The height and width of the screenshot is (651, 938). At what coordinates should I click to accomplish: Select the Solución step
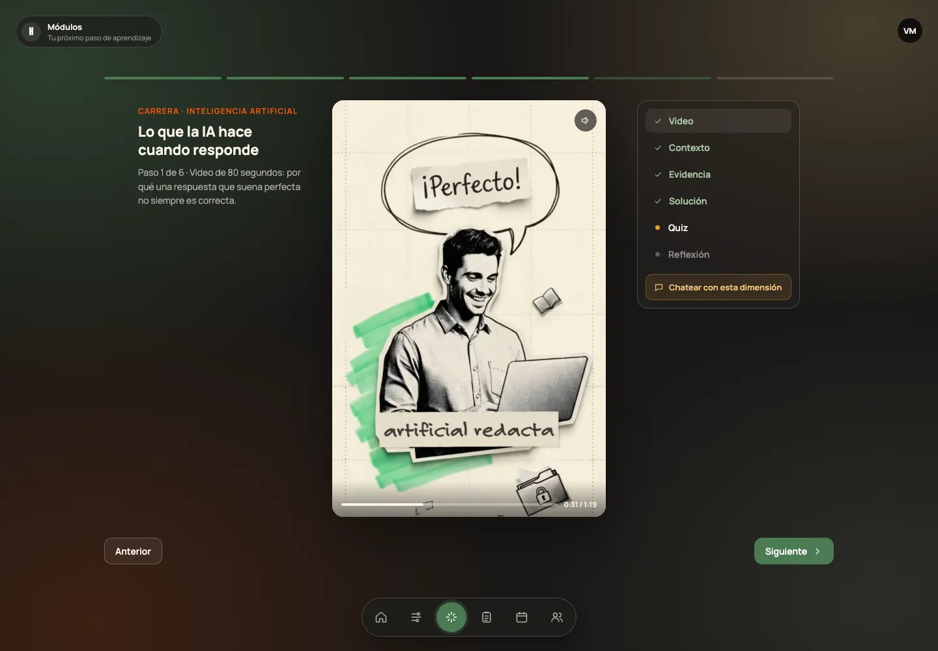pos(718,201)
